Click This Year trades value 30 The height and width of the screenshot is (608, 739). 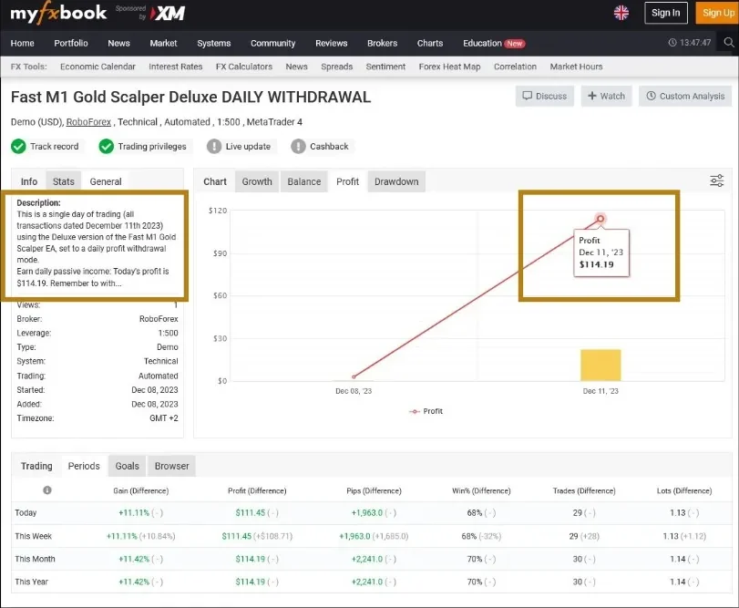pyautogui.click(x=578, y=582)
